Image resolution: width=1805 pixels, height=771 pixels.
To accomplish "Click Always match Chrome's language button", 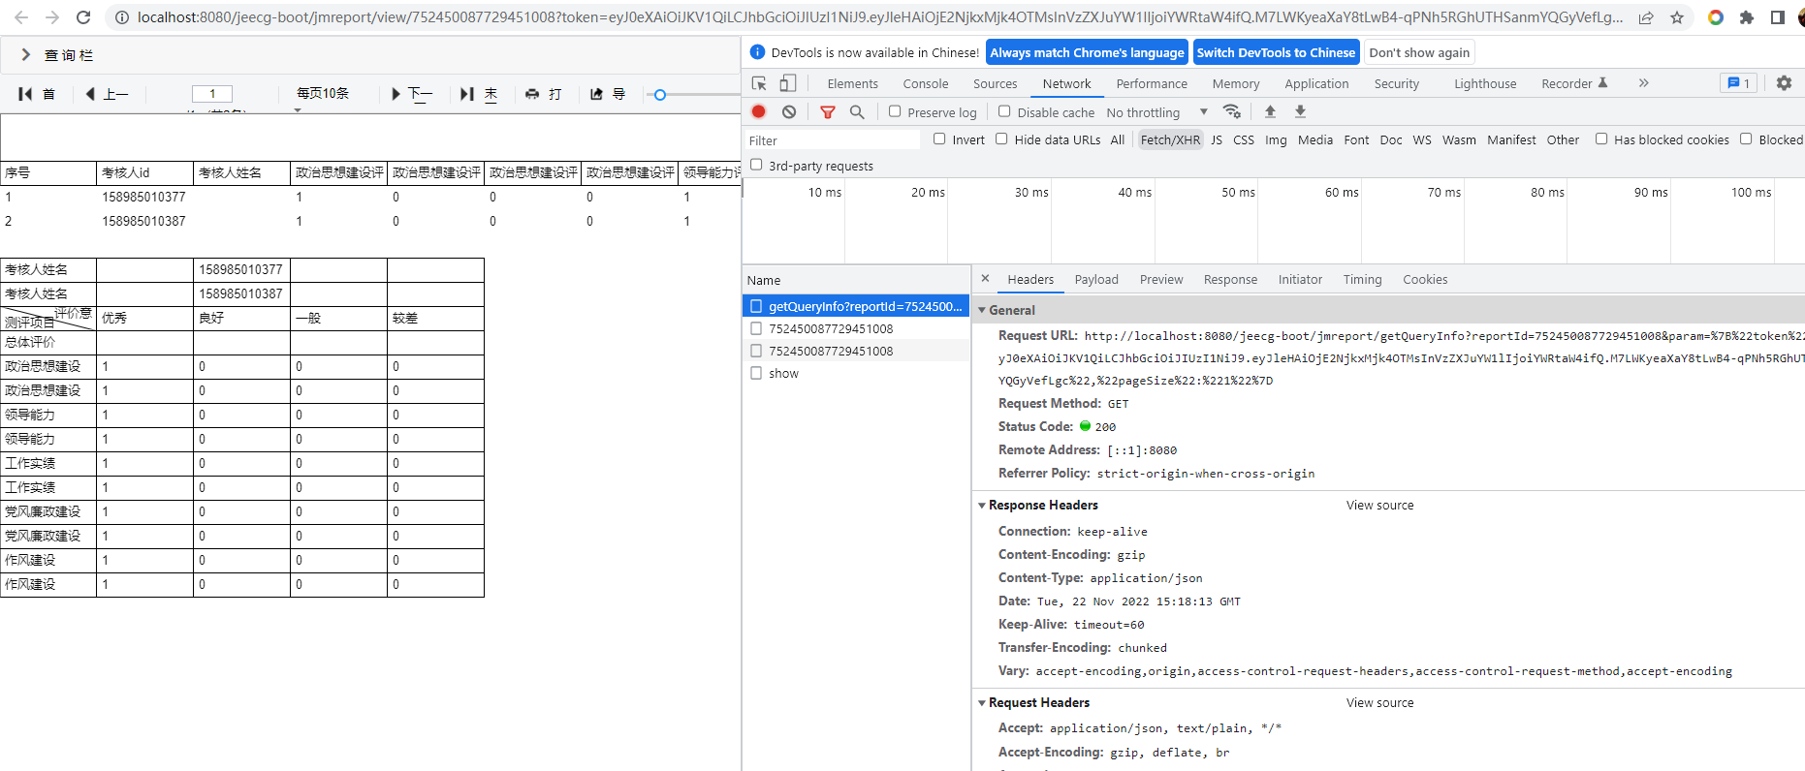I will tap(1087, 52).
